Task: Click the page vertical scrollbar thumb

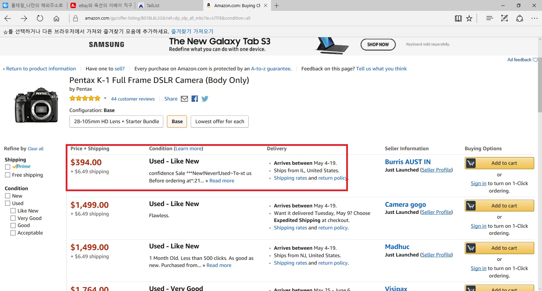Action: click(x=540, y=85)
